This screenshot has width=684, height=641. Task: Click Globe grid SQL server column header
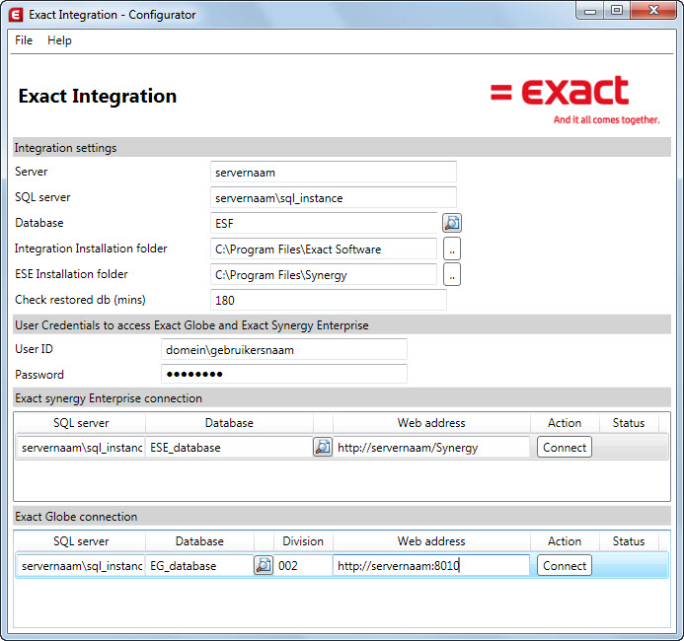[x=81, y=541]
